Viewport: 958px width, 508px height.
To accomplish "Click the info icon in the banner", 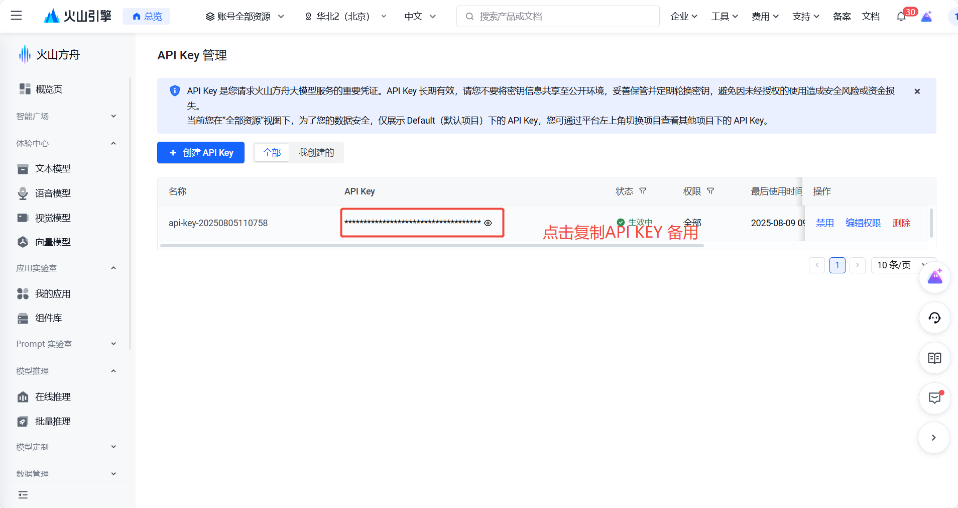I will click(x=175, y=91).
